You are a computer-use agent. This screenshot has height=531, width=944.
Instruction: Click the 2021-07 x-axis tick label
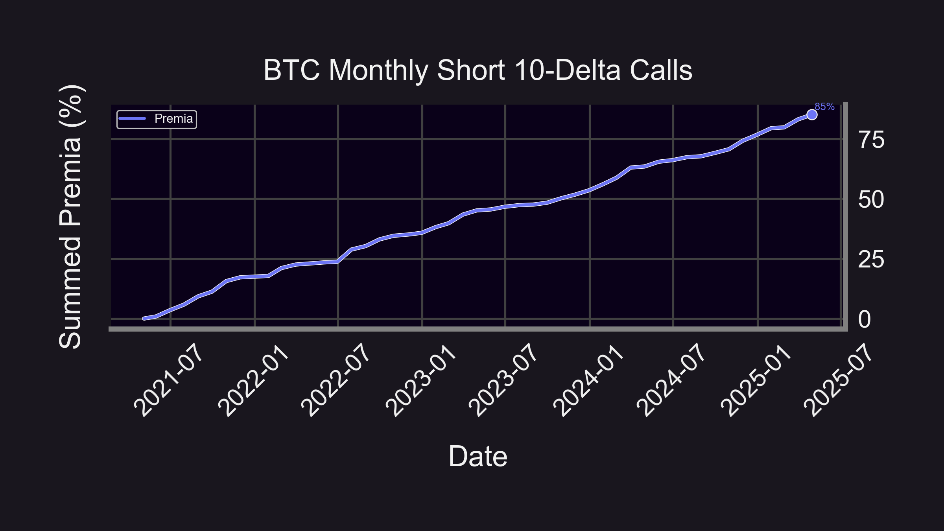click(168, 380)
